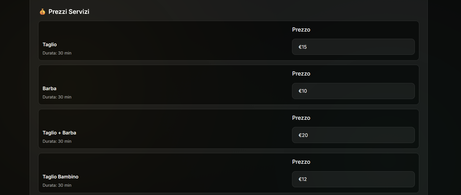Click the duration text under Barba
Screen dimensions: 461x195
(x=57, y=97)
